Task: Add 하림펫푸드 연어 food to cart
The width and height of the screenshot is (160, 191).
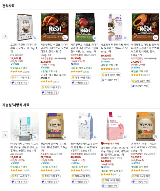Action: point(155,38)
